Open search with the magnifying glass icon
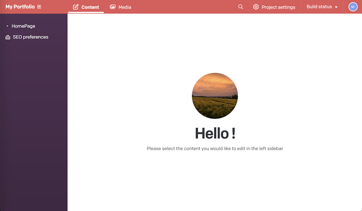The width and height of the screenshot is (362, 211). pyautogui.click(x=240, y=7)
